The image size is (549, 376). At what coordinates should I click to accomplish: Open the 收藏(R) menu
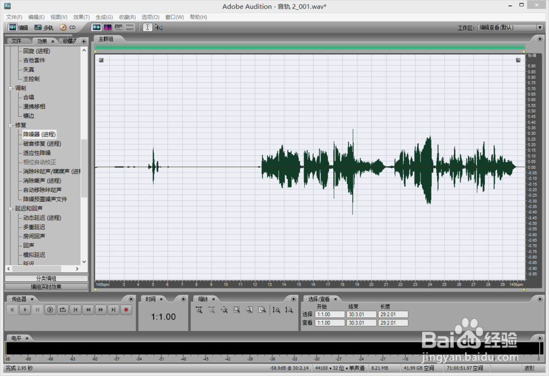pyautogui.click(x=127, y=17)
